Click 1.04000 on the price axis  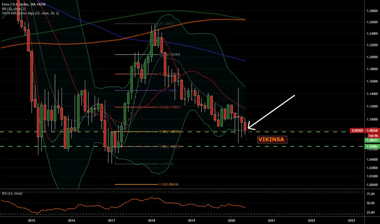click(x=372, y=160)
